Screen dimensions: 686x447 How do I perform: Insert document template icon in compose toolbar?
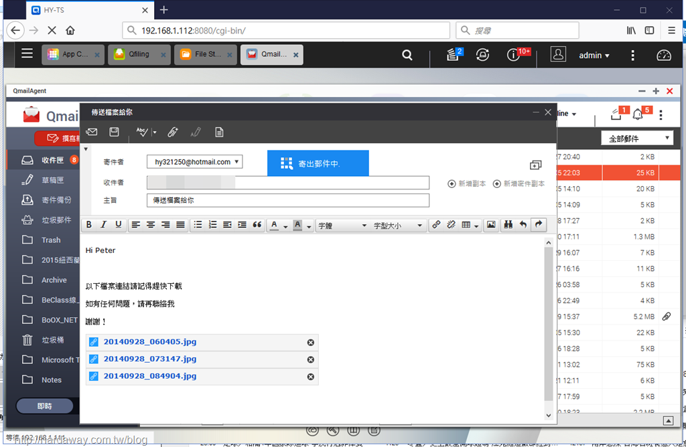[x=219, y=132]
